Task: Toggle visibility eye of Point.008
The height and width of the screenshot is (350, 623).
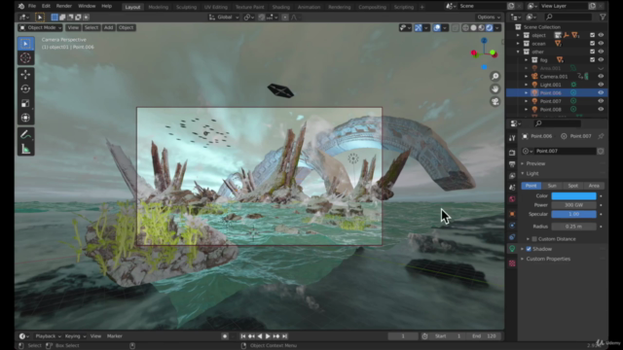Action: pos(601,109)
